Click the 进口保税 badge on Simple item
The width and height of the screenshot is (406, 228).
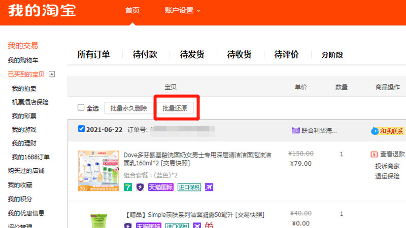tap(177, 225)
